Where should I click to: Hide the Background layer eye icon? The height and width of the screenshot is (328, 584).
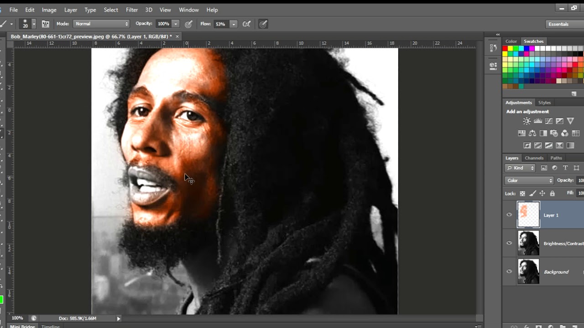(x=509, y=272)
